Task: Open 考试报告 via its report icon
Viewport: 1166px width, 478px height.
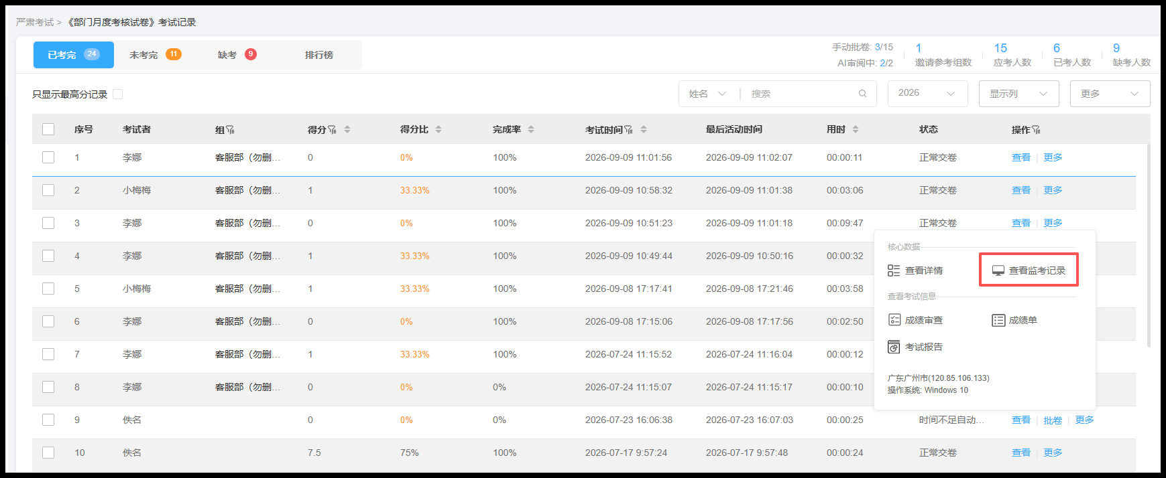Action: point(894,347)
